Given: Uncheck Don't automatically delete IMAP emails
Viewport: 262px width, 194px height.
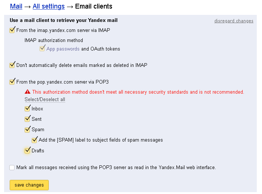Looking at the screenshot, I should 12,65.
